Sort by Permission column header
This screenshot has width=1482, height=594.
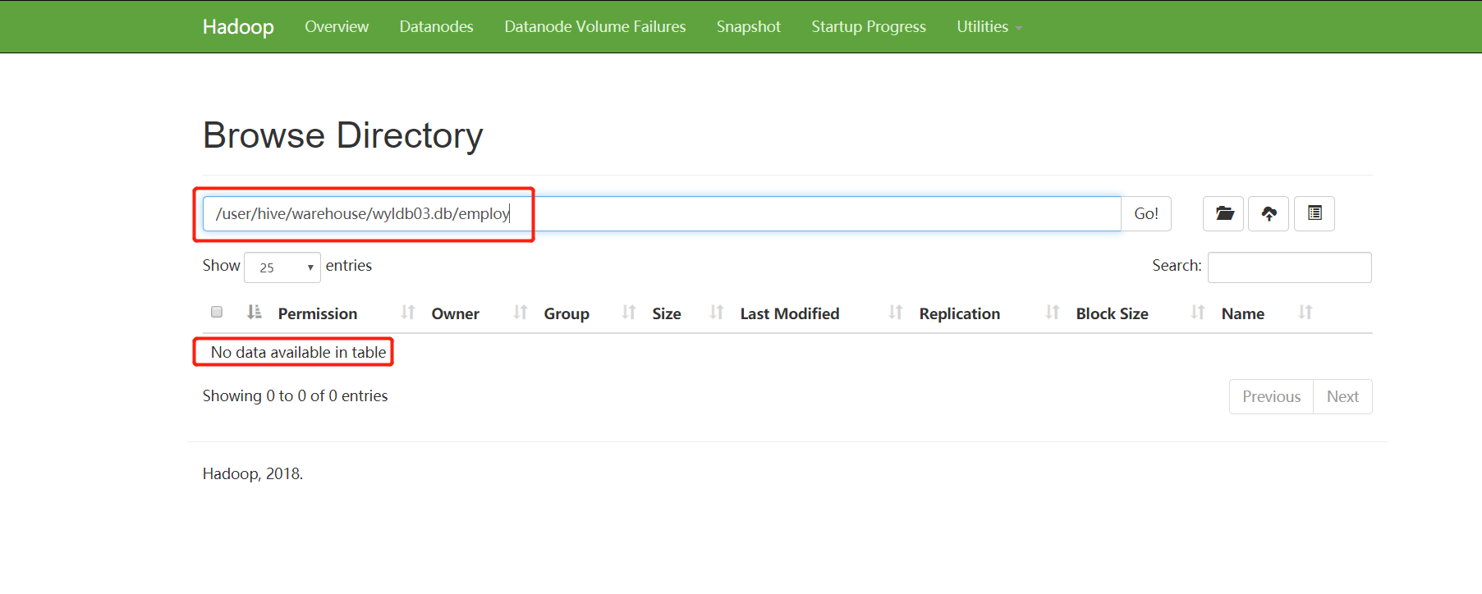[x=318, y=313]
